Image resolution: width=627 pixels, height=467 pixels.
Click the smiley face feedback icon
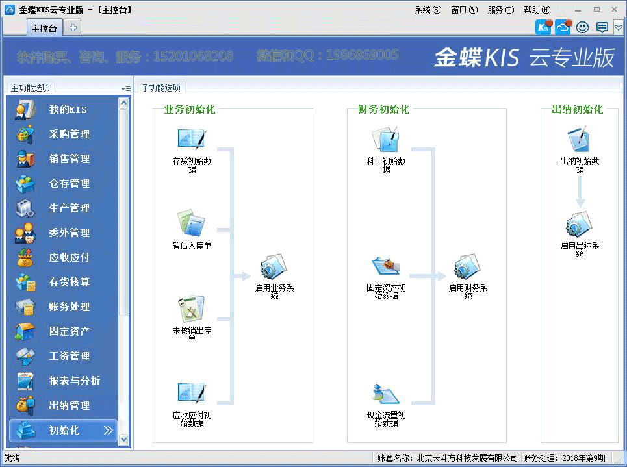click(582, 27)
